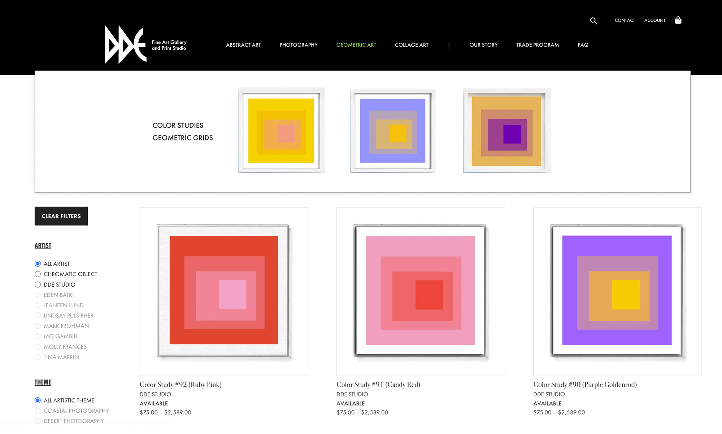Select DDE Studio artist radio button

(38, 285)
